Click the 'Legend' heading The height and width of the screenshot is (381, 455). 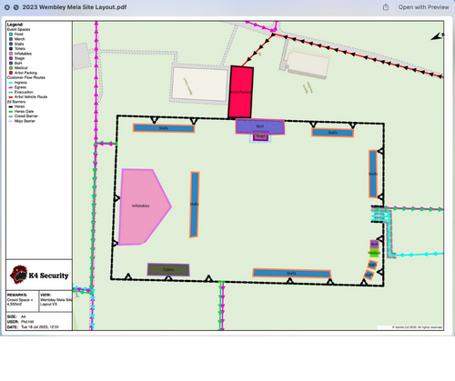(x=15, y=25)
